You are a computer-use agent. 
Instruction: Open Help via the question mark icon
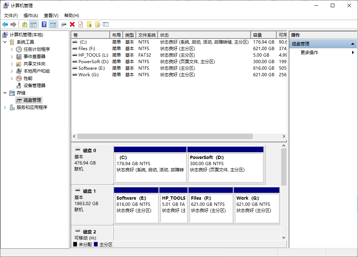pos(44,24)
